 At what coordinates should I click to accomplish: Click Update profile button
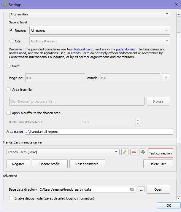pos(50,164)
